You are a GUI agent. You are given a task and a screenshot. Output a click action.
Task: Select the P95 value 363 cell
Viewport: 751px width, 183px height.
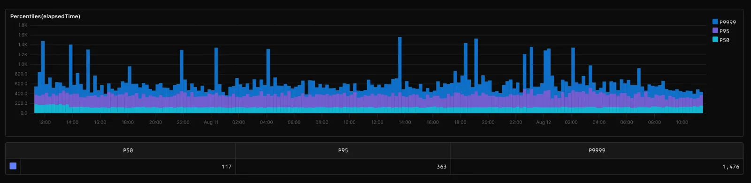343,166
